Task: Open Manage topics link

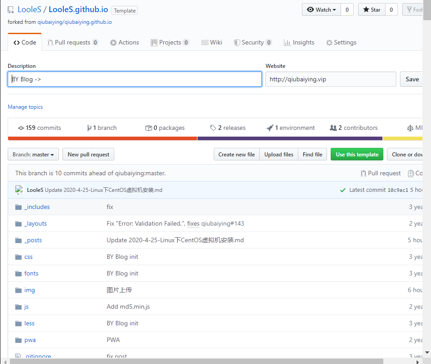Action: point(25,107)
